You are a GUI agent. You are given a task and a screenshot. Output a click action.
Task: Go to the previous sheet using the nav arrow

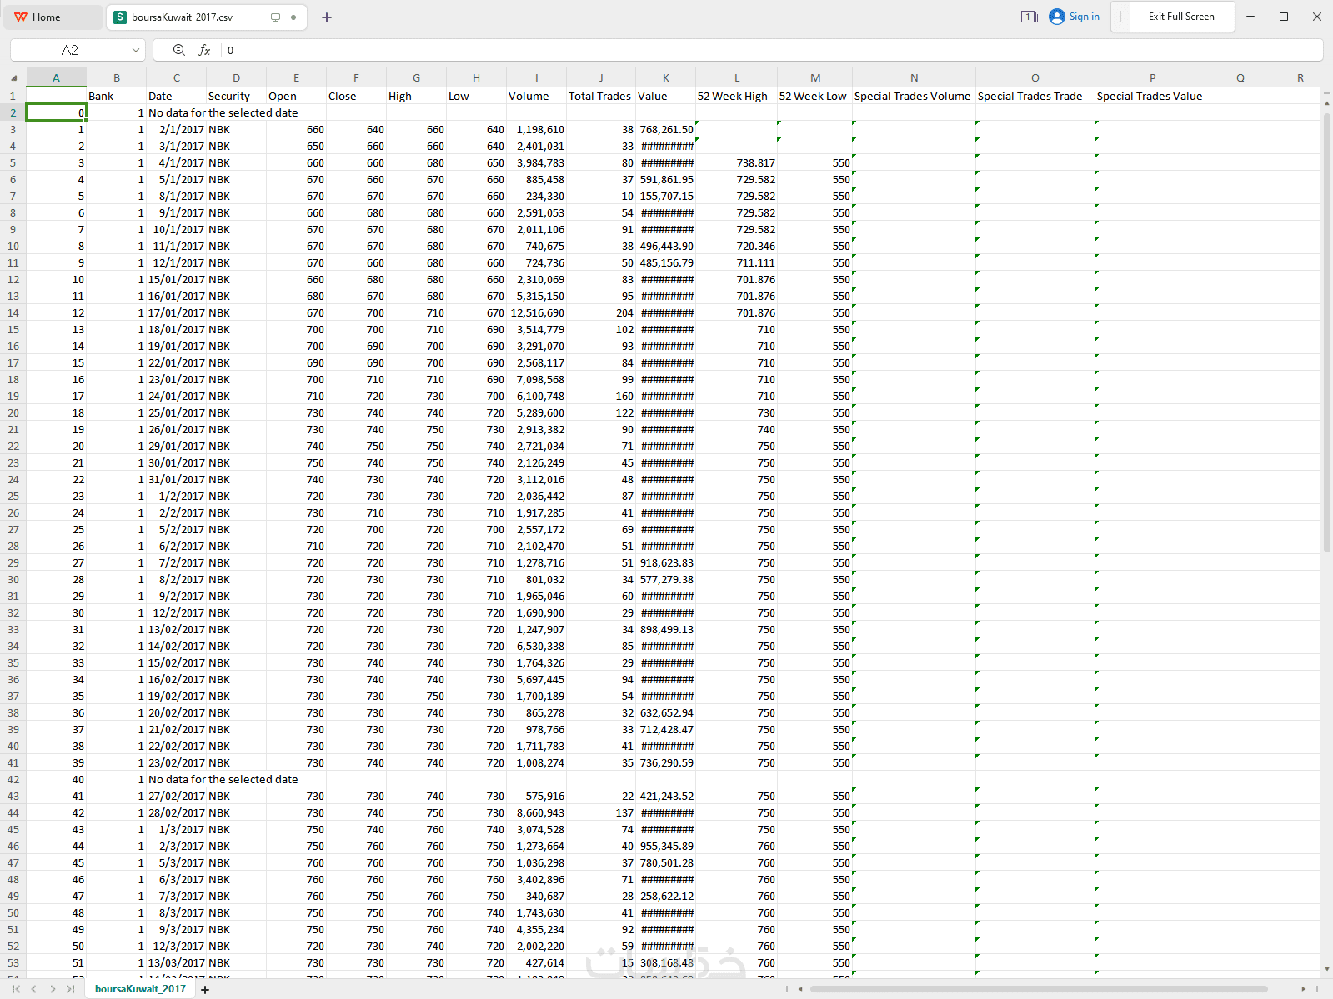click(34, 989)
